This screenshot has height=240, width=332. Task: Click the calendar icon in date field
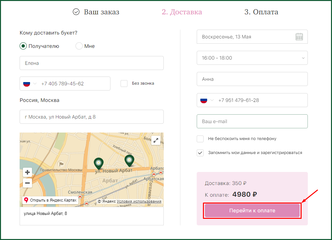click(x=299, y=37)
